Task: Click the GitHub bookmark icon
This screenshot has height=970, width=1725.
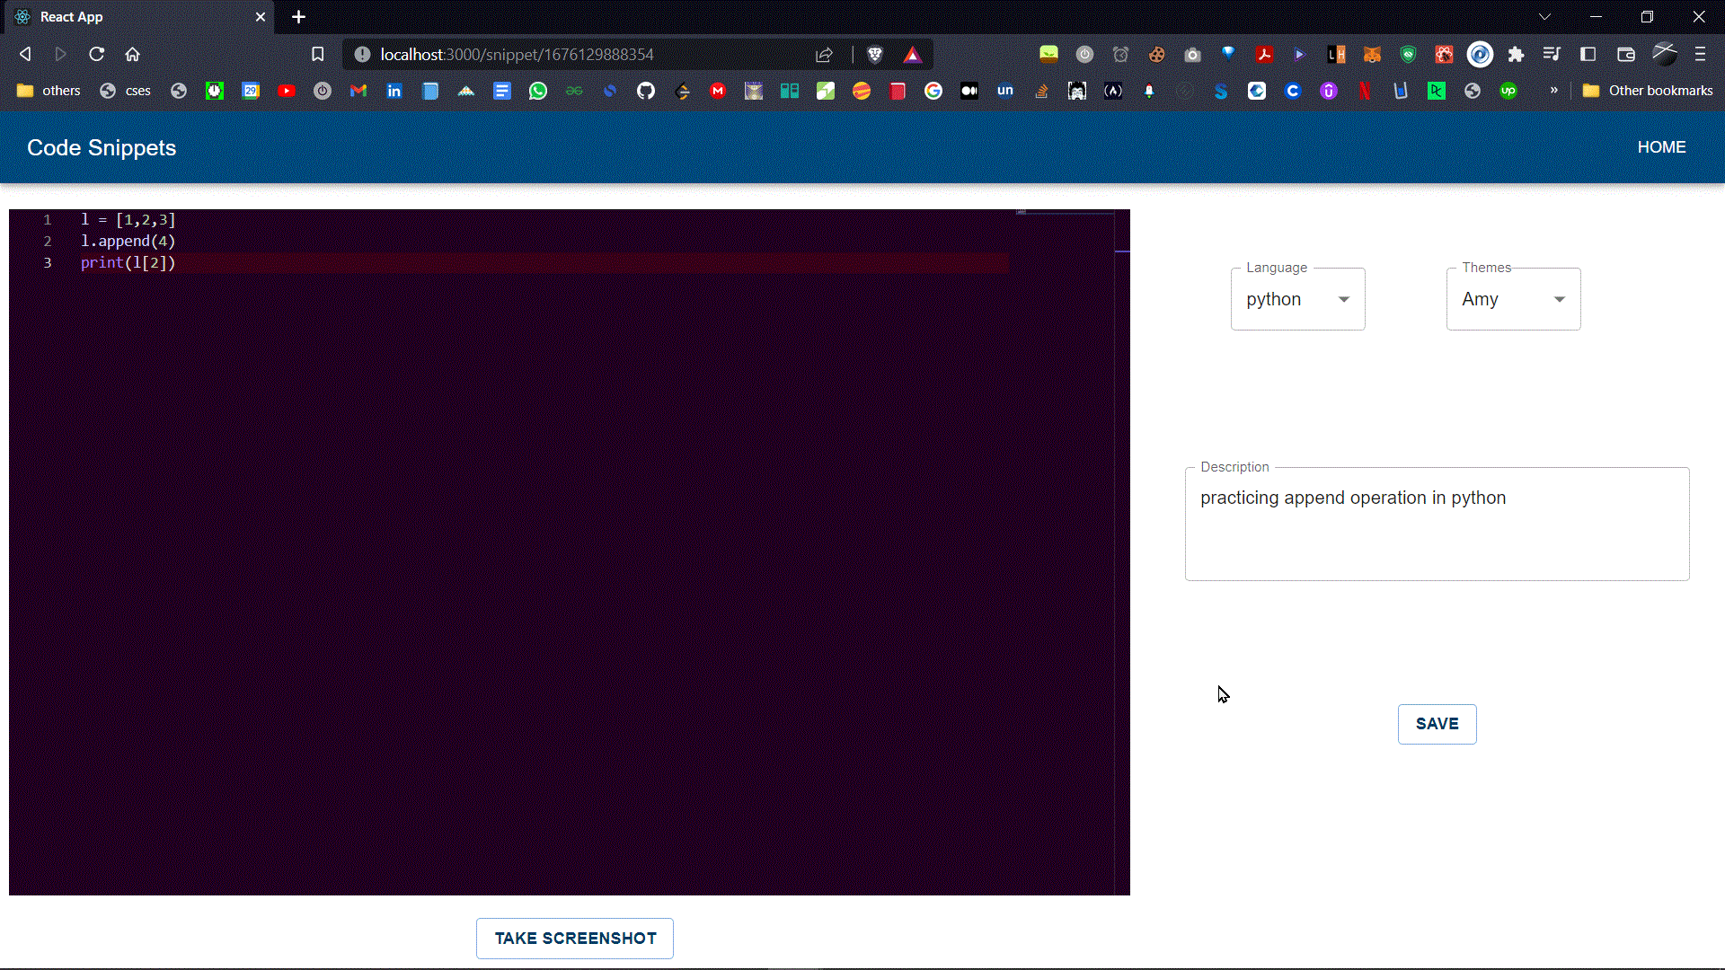Action: [x=646, y=90]
